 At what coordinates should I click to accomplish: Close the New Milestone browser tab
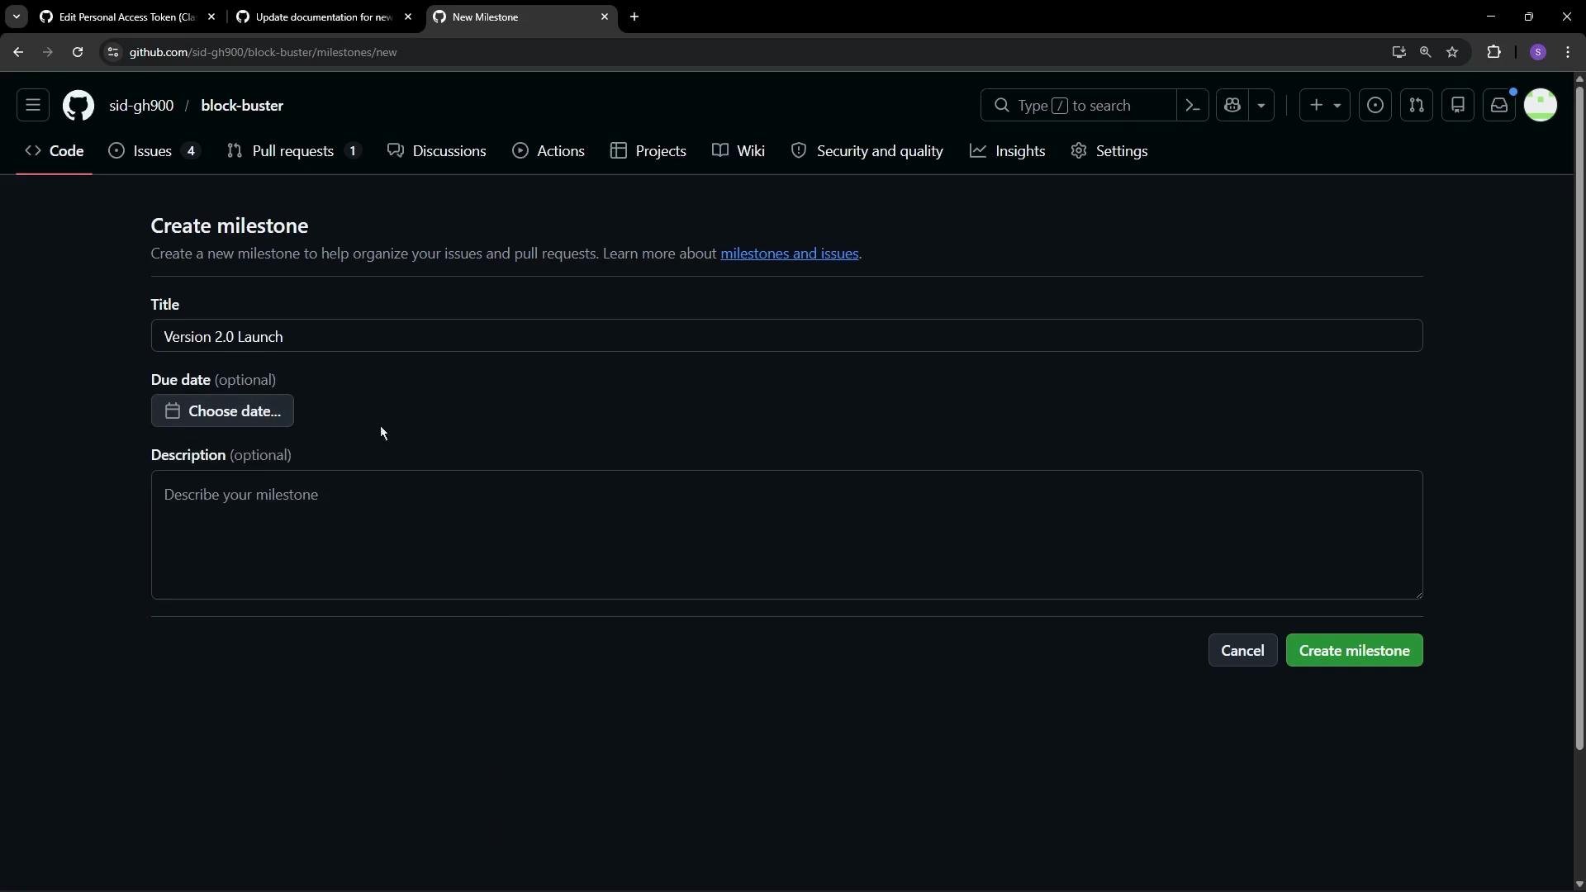pyautogui.click(x=604, y=17)
